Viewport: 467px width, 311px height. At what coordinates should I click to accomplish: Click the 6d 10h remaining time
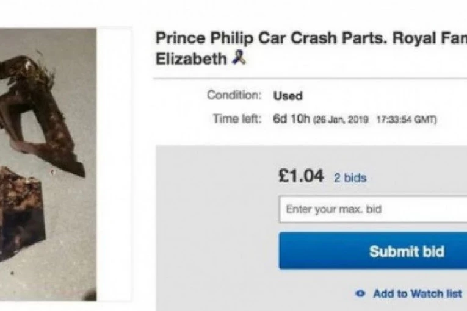[x=291, y=118]
